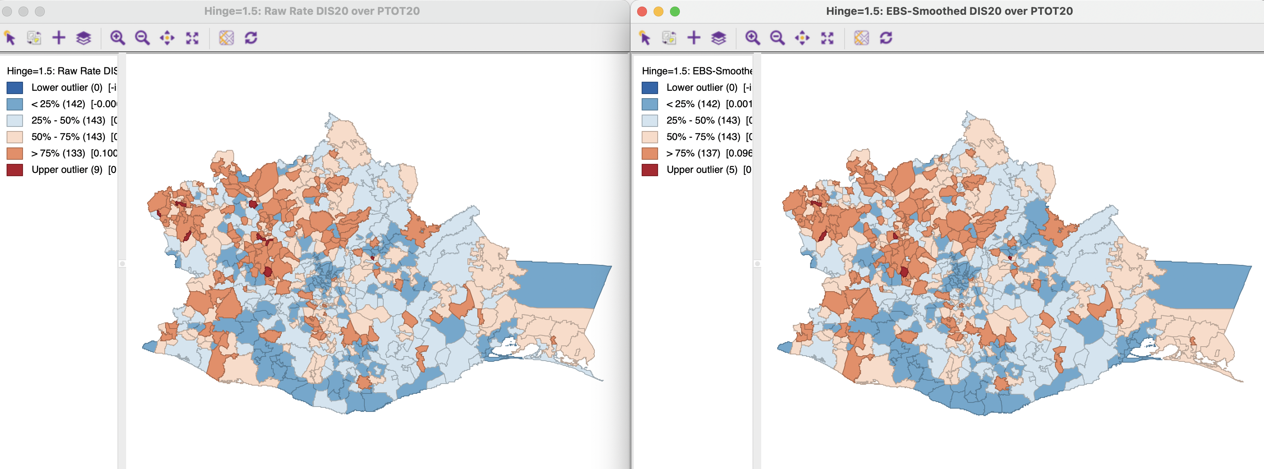
Task: Click legend splitter handle in EBS-Smoothed window
Action: (x=757, y=264)
